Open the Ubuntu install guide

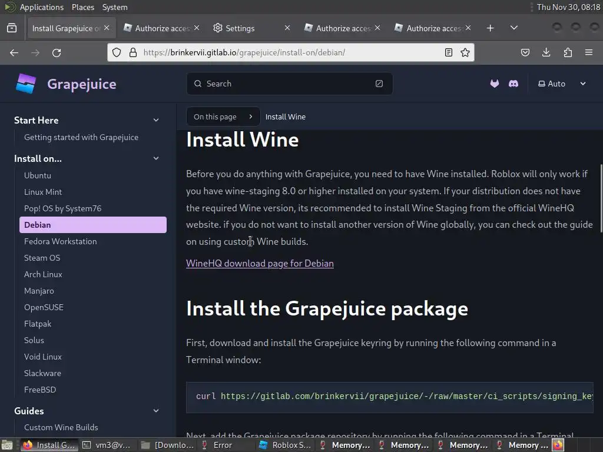coord(37,175)
